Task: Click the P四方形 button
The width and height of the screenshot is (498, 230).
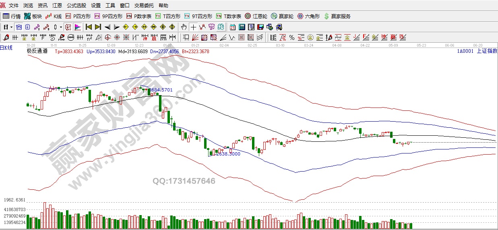Action: (78, 16)
